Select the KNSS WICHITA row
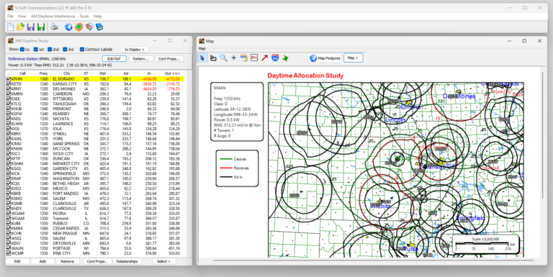Viewport: 553px width, 277px height. coord(95,119)
